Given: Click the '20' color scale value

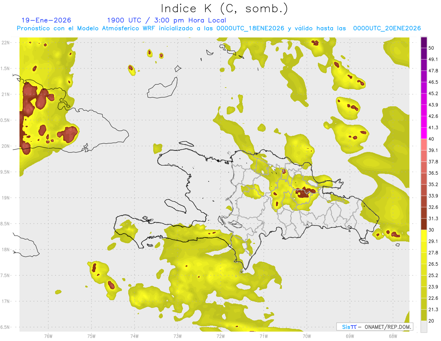Looking at the screenshot, I should click(x=432, y=321).
